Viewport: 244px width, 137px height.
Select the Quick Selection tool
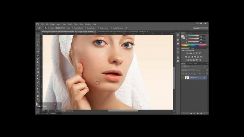pyautogui.click(x=38, y=45)
